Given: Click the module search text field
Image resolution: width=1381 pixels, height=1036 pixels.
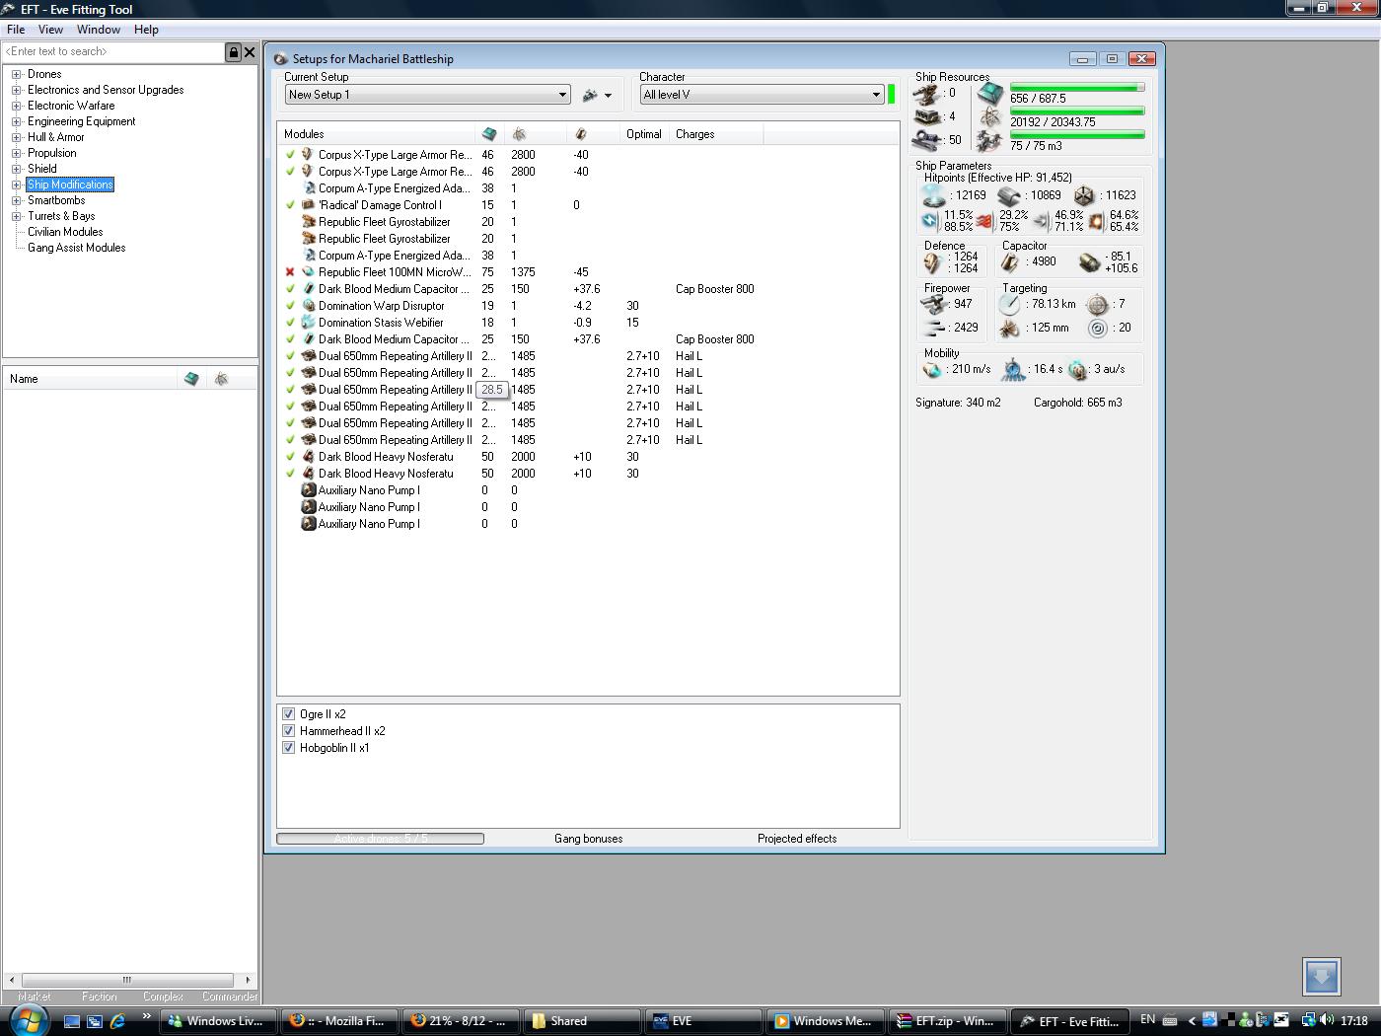Looking at the screenshot, I should 113,51.
